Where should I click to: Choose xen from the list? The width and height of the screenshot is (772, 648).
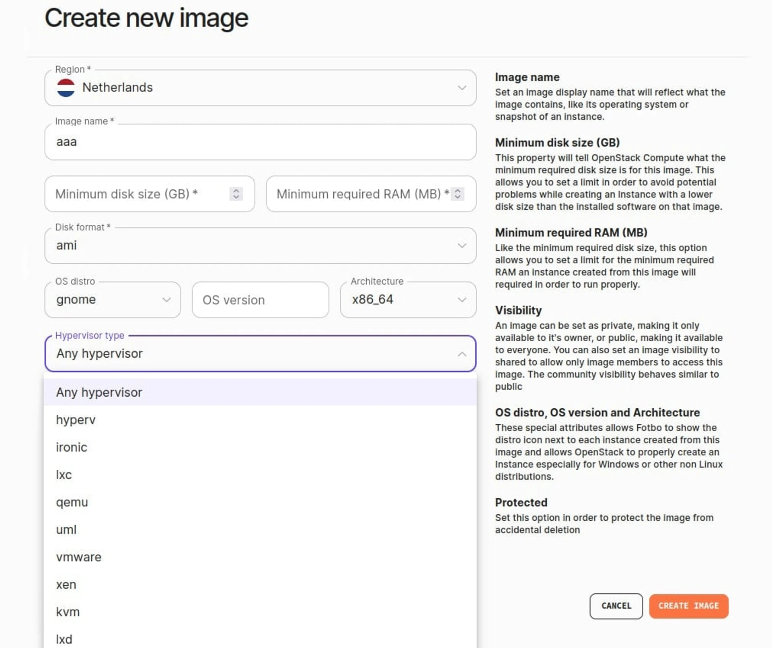(260, 585)
